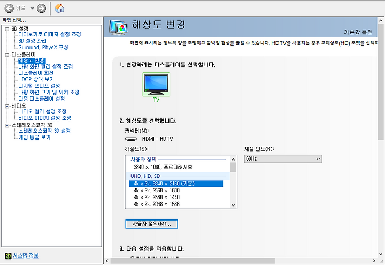This screenshot has width=385, height=265.
Task: Select 4k x 2k, 3840 × 2160 (기본) resolution
Action: (x=176, y=184)
